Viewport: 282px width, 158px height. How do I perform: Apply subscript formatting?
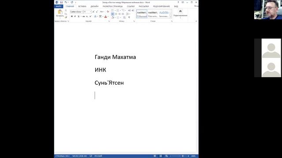(x=87, y=17)
